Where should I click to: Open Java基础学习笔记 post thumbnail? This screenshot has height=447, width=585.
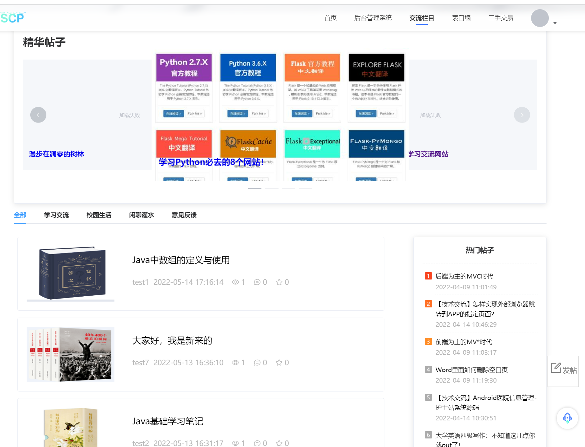point(70,427)
